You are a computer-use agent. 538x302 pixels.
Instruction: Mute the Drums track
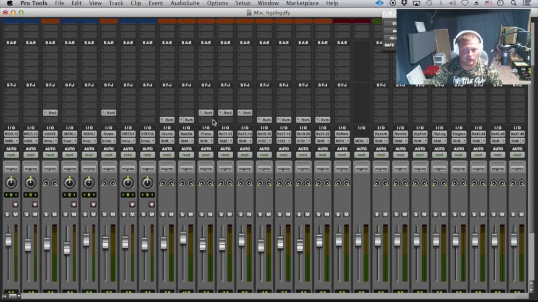pyautogui.click(x=171, y=214)
